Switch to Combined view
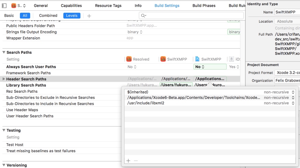The image size is (300, 168). click(48, 15)
